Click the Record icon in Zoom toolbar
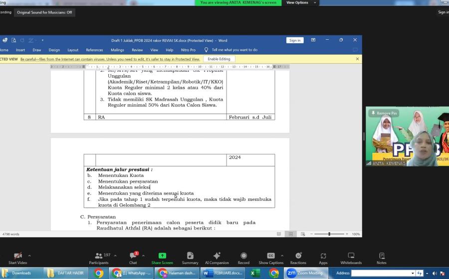The width and height of the screenshot is (449, 279). [243, 256]
